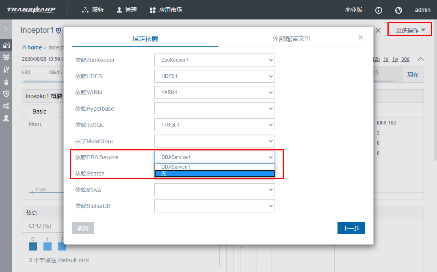Open the gears settings sidebar icon
Screen dimensions: 437x272
tap(6, 106)
